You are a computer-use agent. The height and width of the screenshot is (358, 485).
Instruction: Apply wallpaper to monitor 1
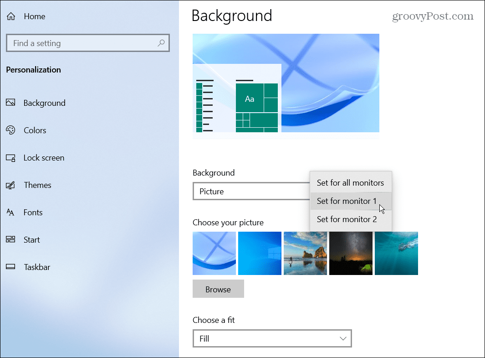347,201
